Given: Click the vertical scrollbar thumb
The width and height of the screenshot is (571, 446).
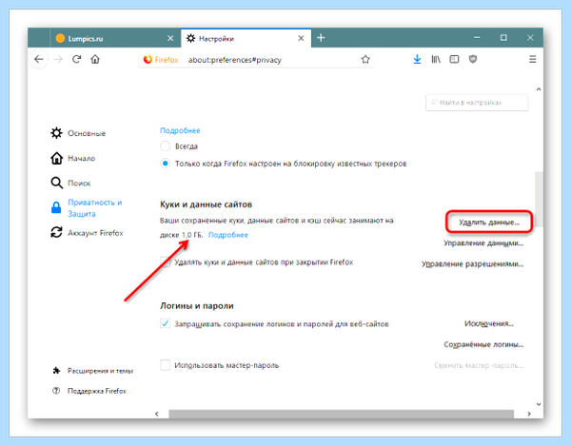Looking at the screenshot, I should point(539,199).
